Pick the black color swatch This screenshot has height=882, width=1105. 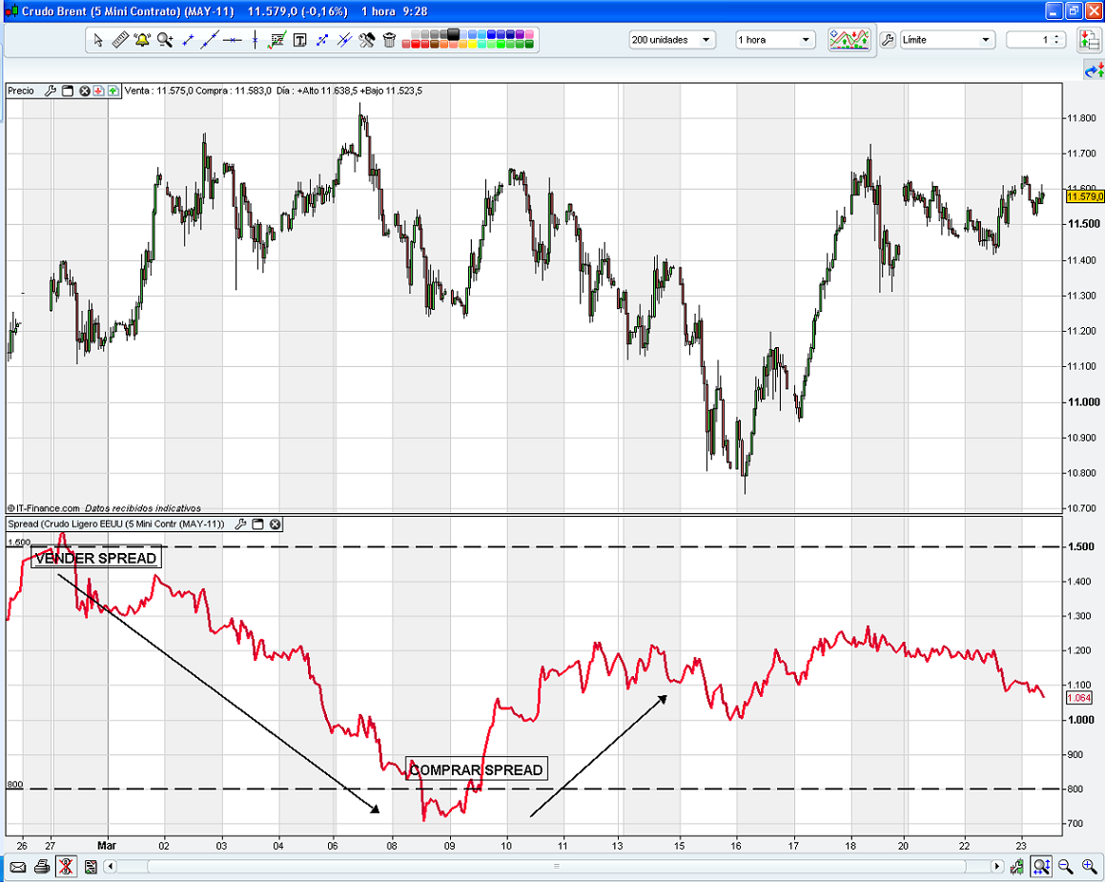[453, 34]
